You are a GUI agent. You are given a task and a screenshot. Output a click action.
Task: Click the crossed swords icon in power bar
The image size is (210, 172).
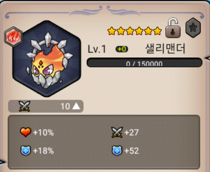tap(25, 106)
